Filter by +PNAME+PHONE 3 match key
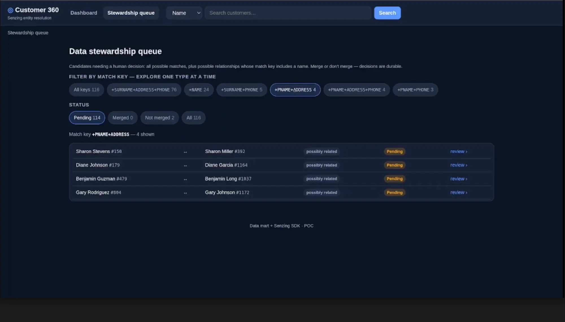This screenshot has width=565, height=322. [x=415, y=90]
